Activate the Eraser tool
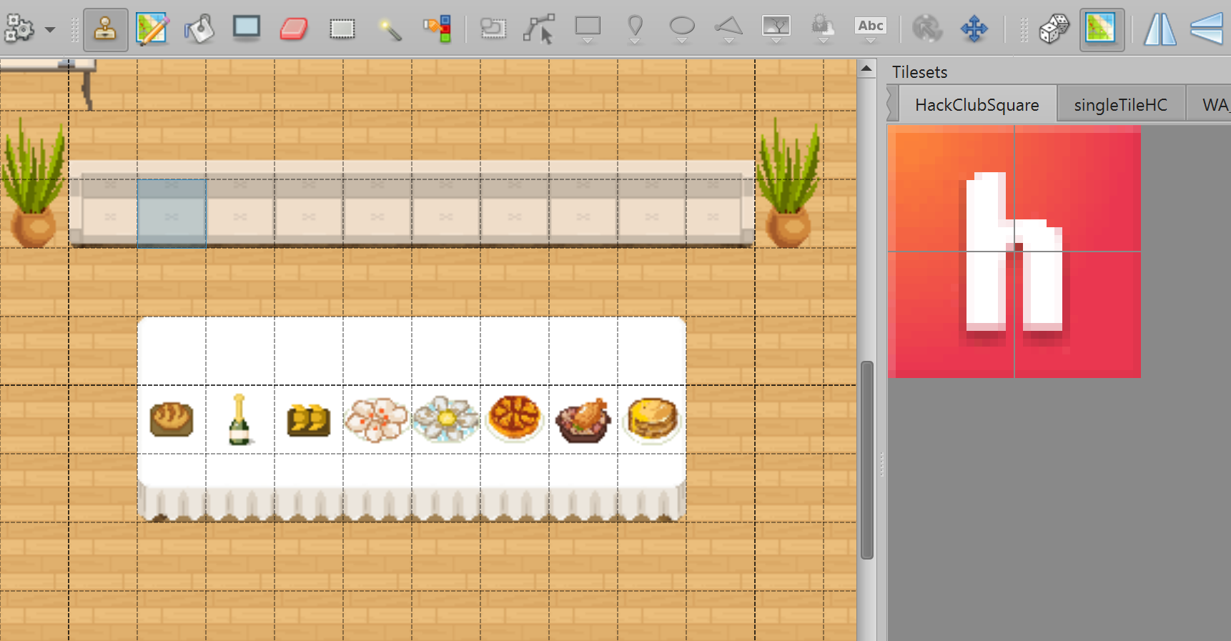Viewport: 1231px width, 641px height. [x=294, y=29]
